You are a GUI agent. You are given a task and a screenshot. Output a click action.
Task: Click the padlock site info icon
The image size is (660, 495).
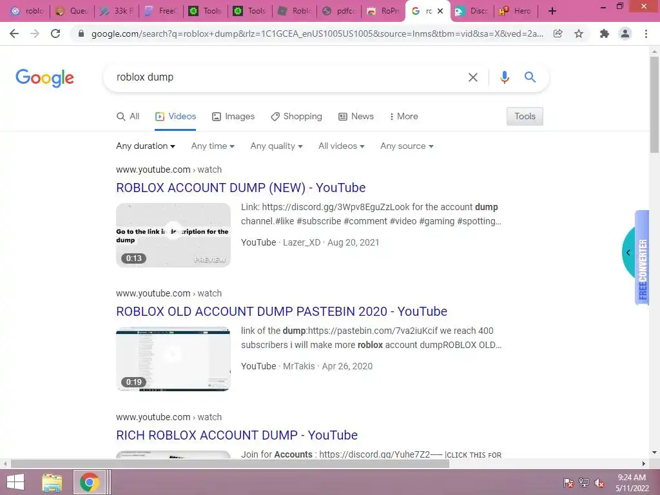[81, 34]
